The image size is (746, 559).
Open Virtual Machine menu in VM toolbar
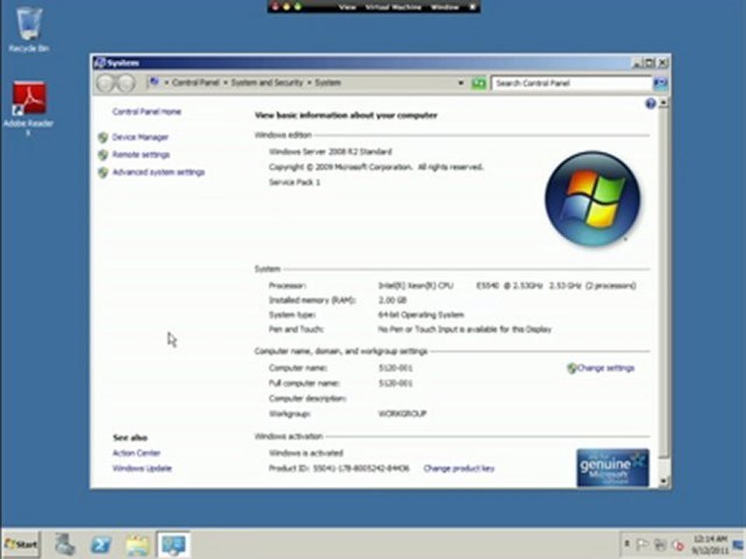click(x=393, y=7)
